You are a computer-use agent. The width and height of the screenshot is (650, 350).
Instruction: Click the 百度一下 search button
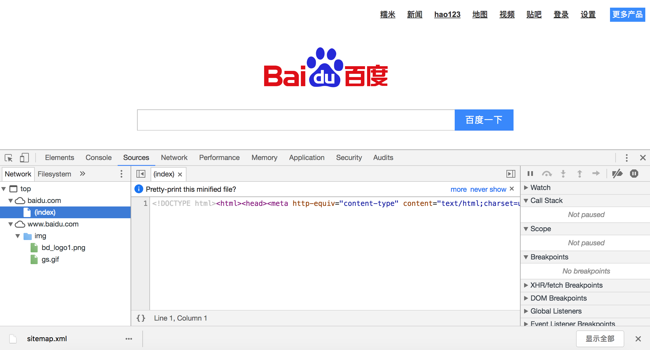click(483, 120)
